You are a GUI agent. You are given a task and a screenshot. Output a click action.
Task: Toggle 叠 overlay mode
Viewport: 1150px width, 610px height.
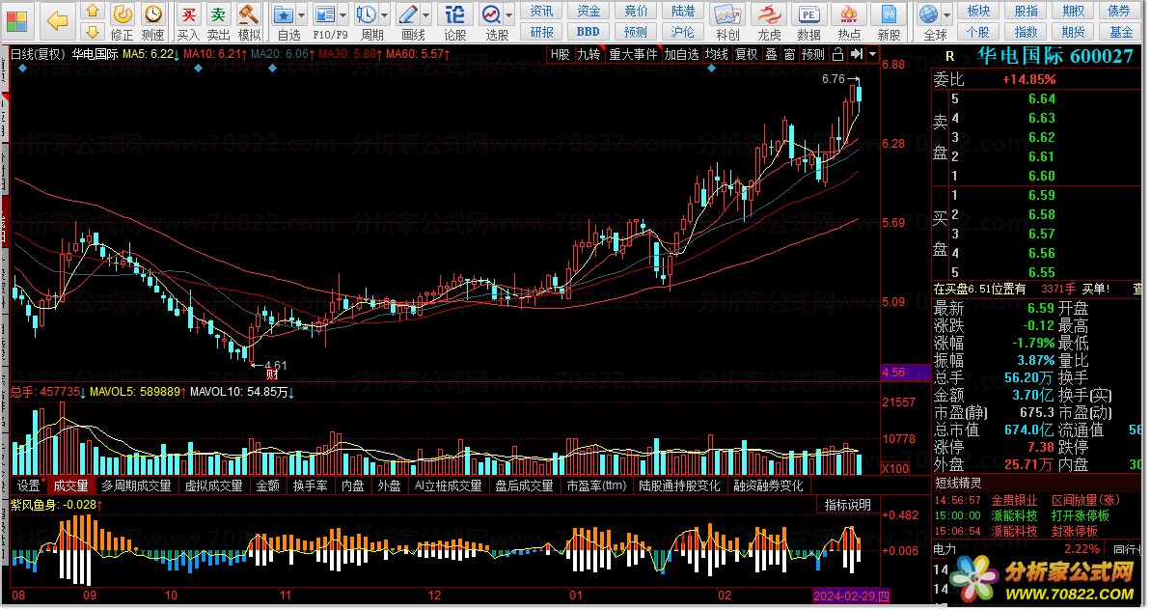[x=771, y=54]
